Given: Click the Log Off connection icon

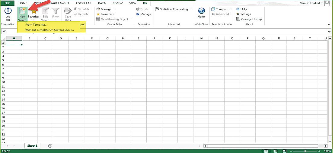Looking at the screenshot, I should pos(8,10).
